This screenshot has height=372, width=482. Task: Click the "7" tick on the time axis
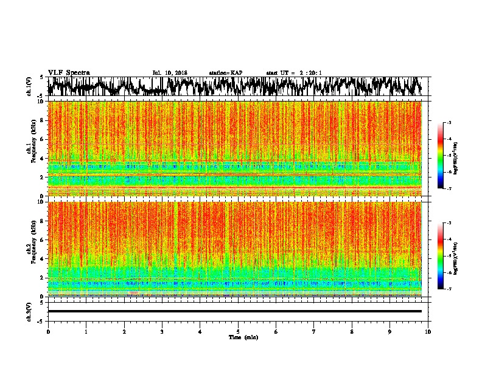314,332
